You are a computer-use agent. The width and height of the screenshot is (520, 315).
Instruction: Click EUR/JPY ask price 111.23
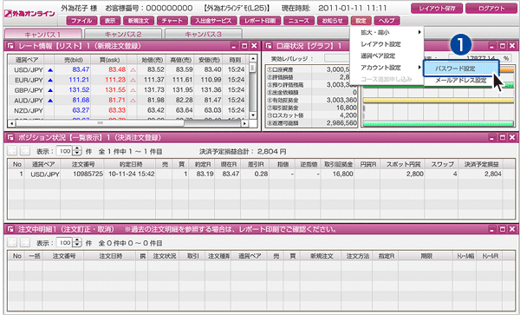tap(115, 80)
